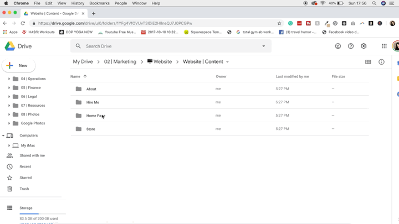The height and width of the screenshot is (224, 399).
Task: Click the Grammarly extension icon
Action: coord(290,23)
